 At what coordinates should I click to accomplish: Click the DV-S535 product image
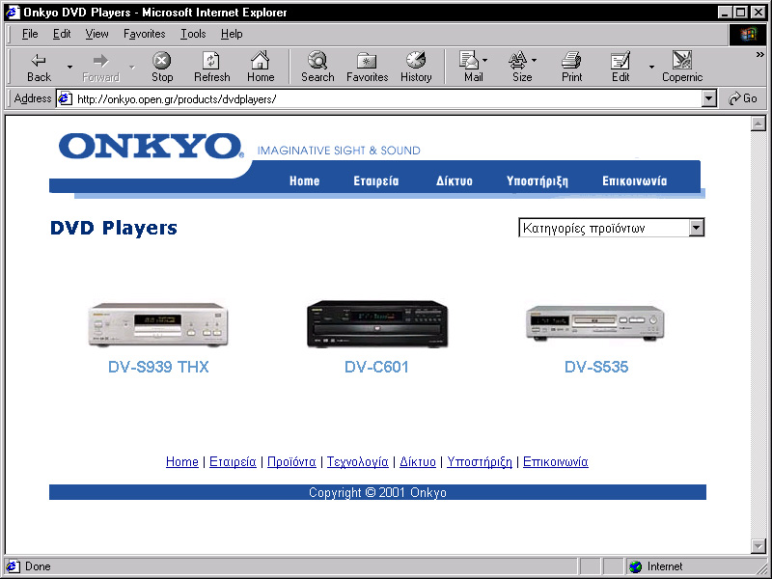pos(595,322)
